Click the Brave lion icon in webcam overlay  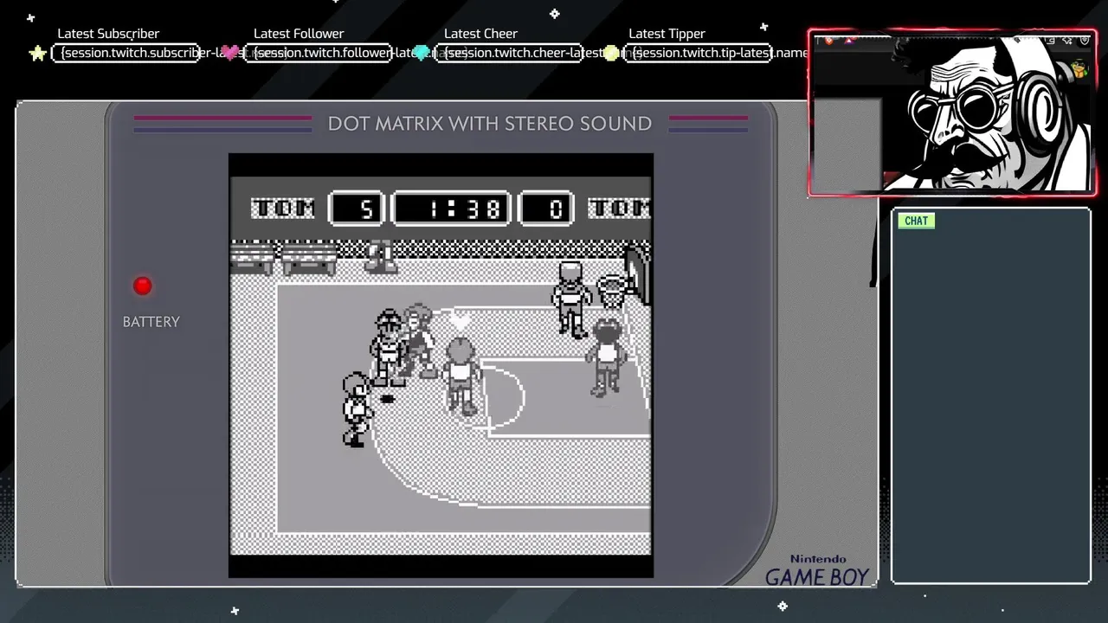(x=828, y=41)
